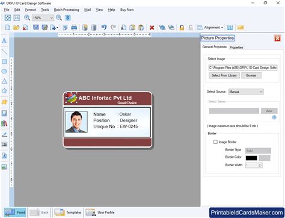Open the User Profile button
285x218 pixels.
100,213
